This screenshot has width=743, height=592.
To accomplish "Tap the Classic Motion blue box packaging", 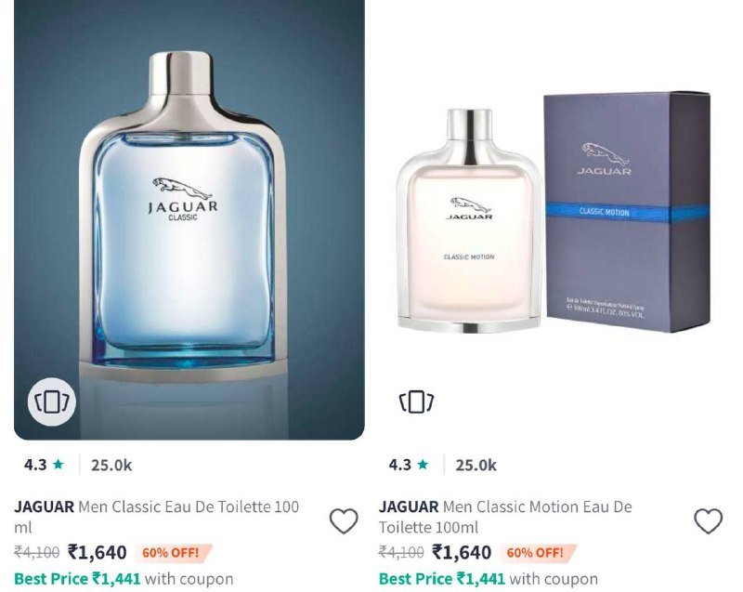I will point(626,212).
